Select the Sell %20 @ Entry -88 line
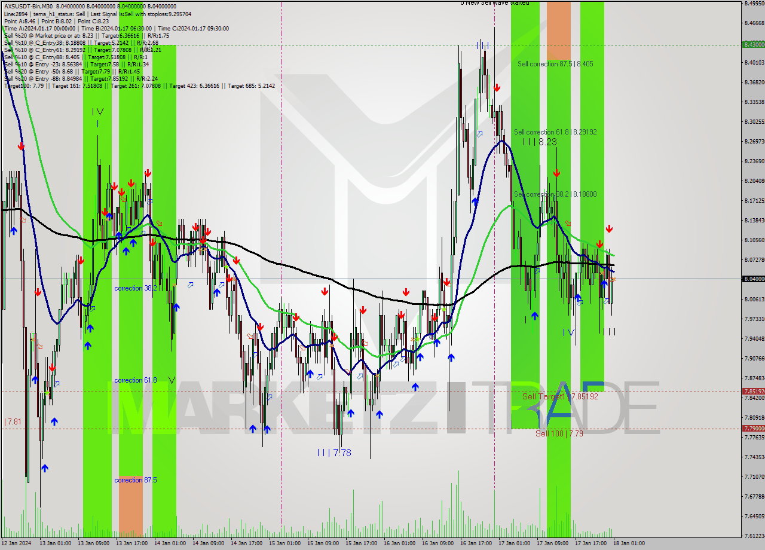 pyautogui.click(x=81, y=78)
